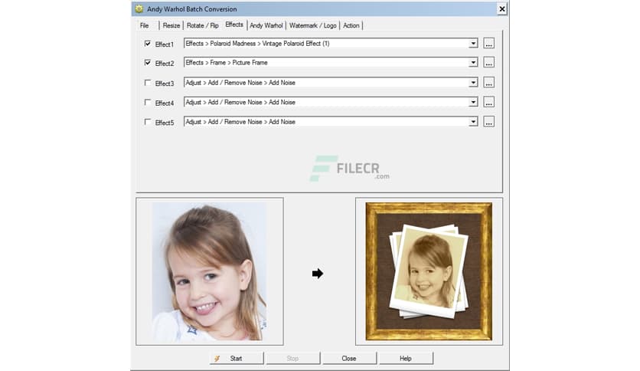Open the Effect5 ellipsis settings button
640x371 pixels.
pyautogui.click(x=488, y=122)
